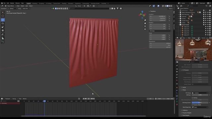
Task: Hide Cube.134 using its eye icon
Action: click(x=208, y=29)
